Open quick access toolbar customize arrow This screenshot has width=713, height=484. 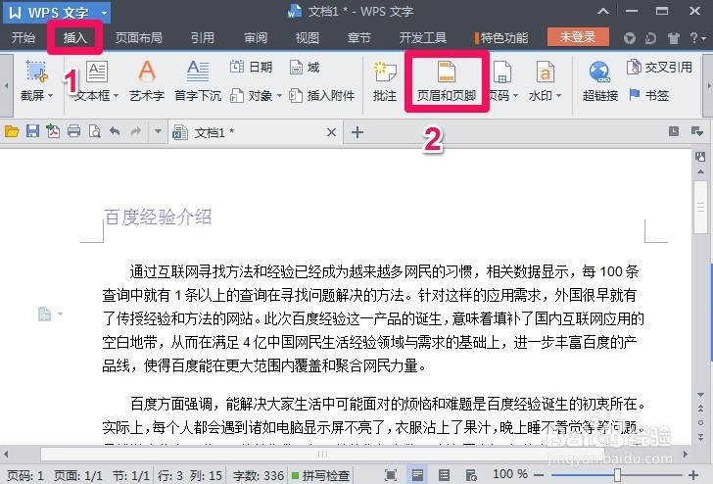(x=158, y=131)
